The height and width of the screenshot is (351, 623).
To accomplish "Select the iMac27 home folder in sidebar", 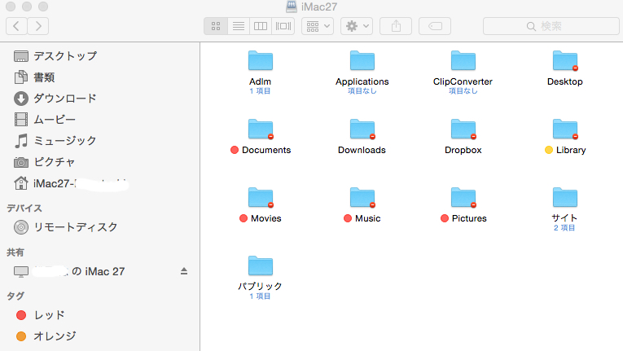I will point(72,183).
